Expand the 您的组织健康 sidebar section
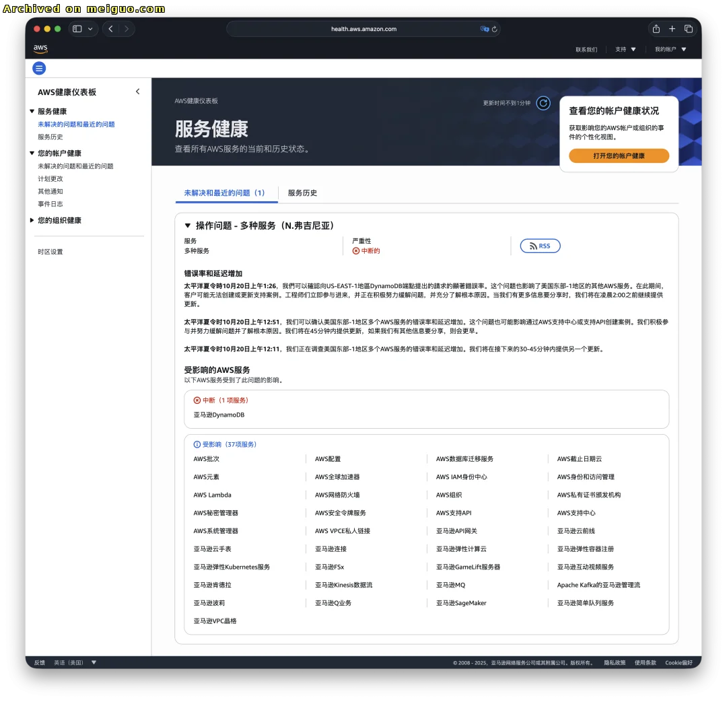The height and width of the screenshot is (702, 727). click(x=32, y=220)
